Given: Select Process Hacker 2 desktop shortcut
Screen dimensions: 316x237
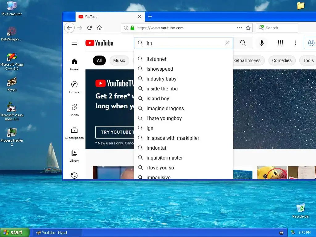Looking at the screenshot, I should pyautogui.click(x=12, y=137).
